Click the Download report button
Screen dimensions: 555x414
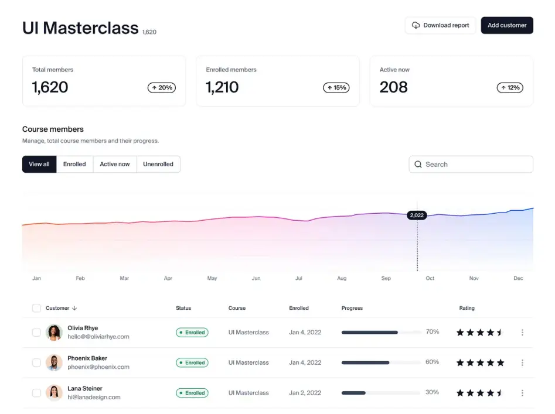[x=440, y=25]
